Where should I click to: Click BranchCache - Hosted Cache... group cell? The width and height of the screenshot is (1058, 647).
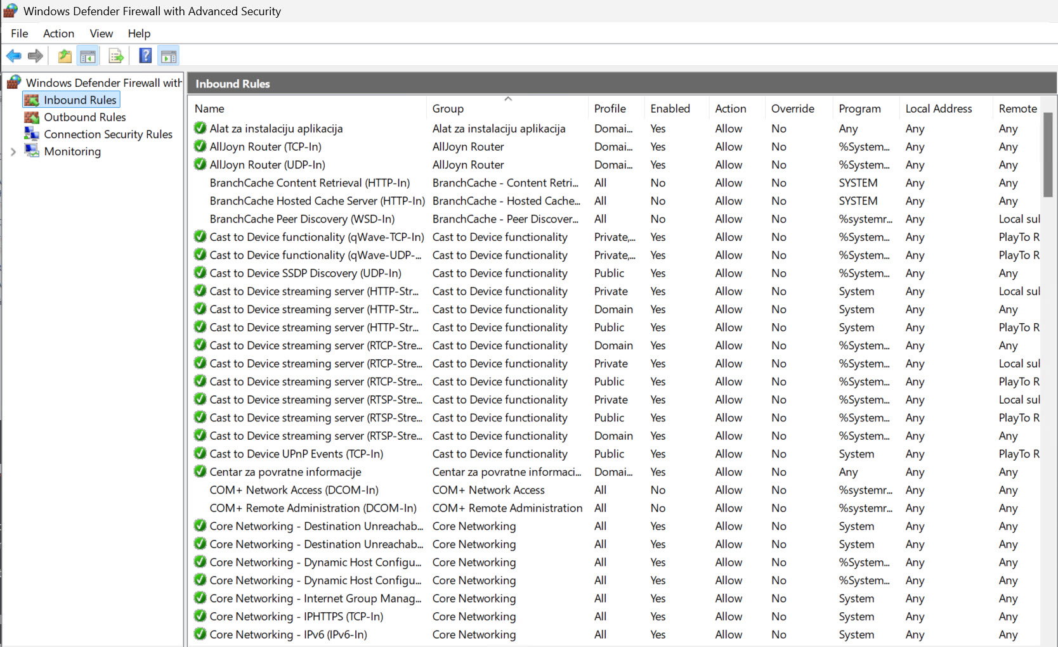(x=506, y=201)
